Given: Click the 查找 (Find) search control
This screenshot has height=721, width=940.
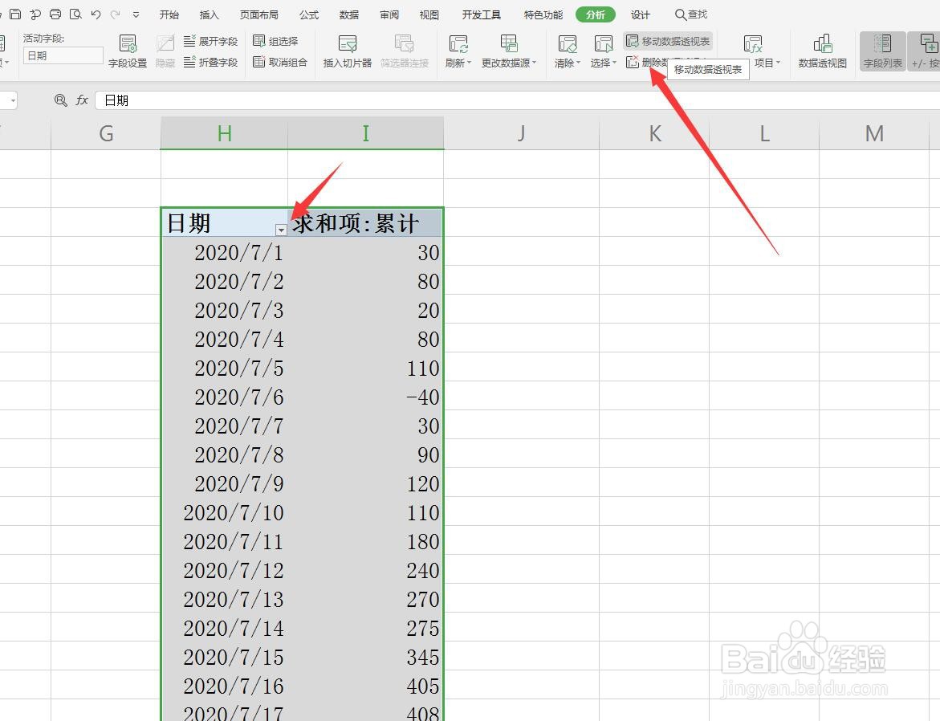Looking at the screenshot, I should (x=690, y=14).
